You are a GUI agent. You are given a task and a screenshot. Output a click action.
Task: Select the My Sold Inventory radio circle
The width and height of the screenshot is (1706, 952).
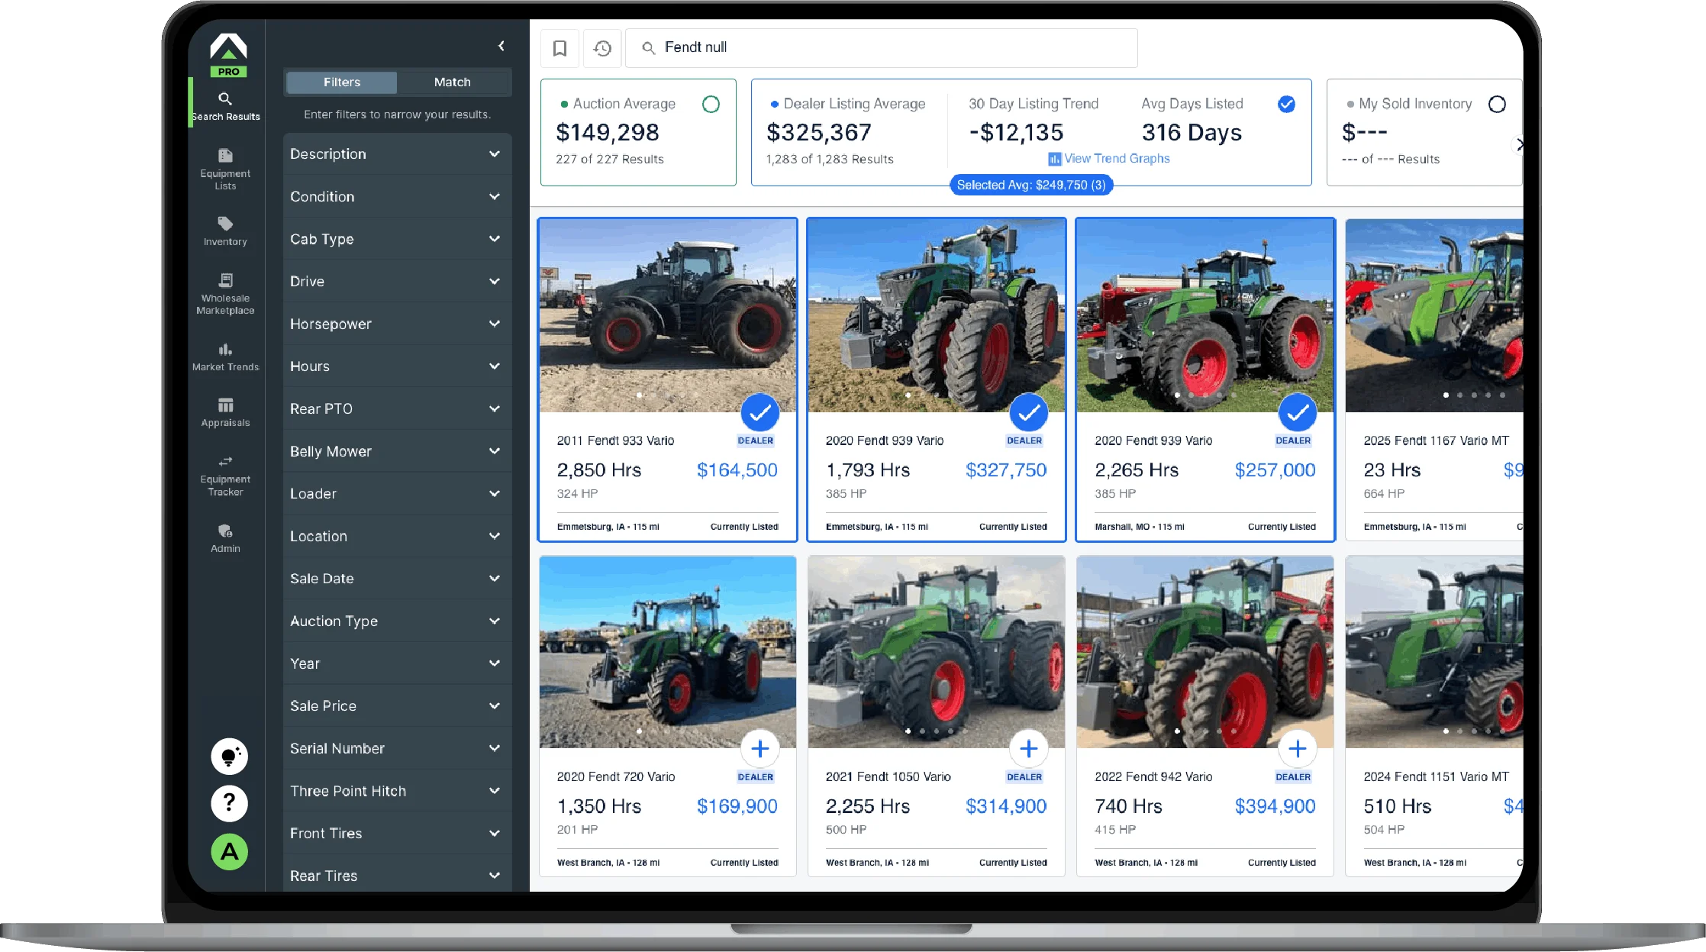1497,104
